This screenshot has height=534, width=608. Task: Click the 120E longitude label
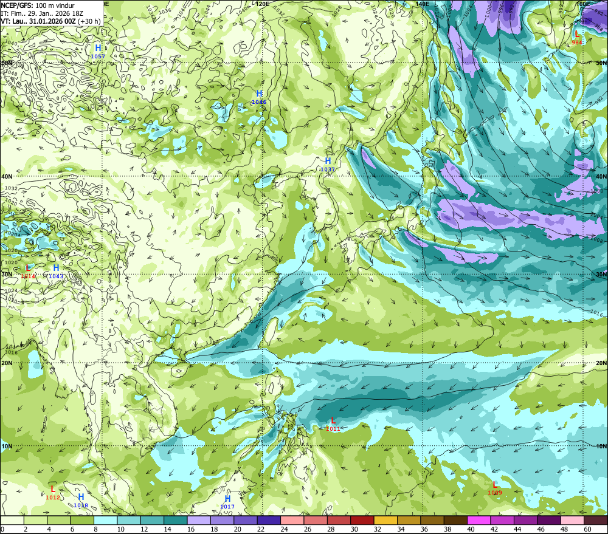tap(263, 4)
